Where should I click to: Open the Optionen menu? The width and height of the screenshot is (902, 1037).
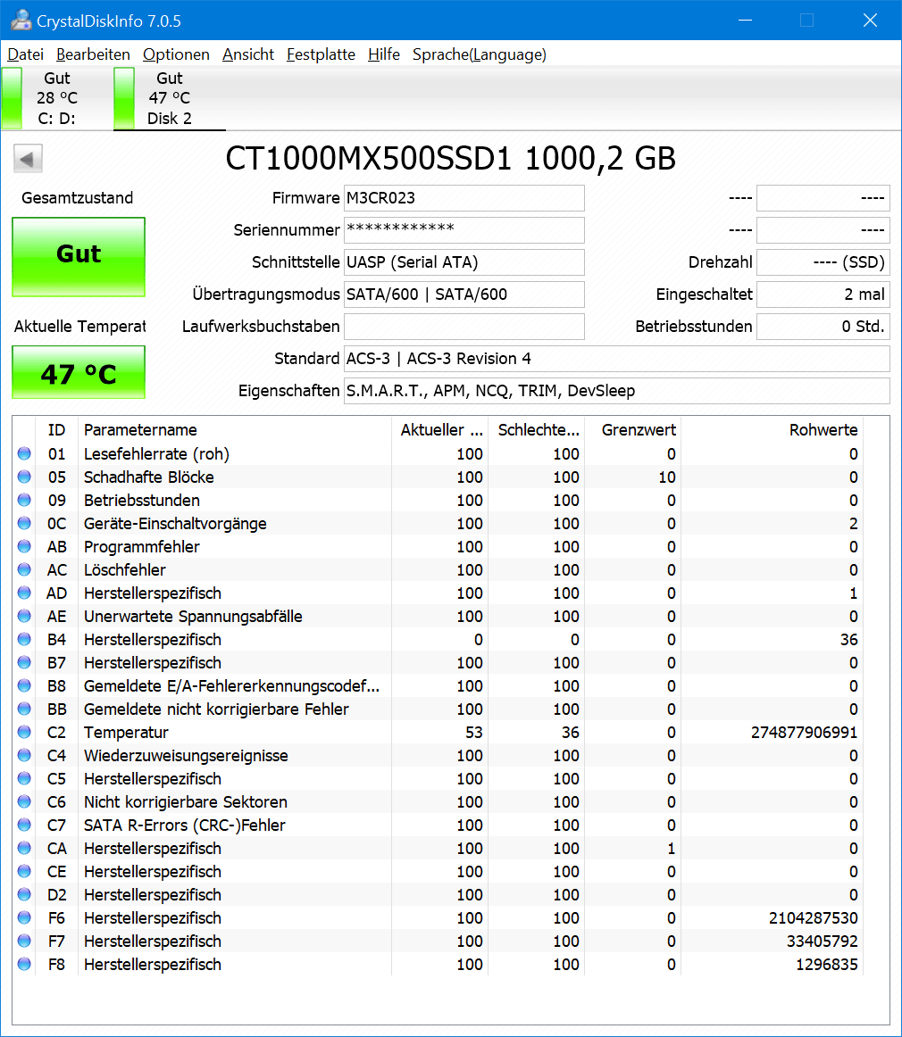point(176,54)
